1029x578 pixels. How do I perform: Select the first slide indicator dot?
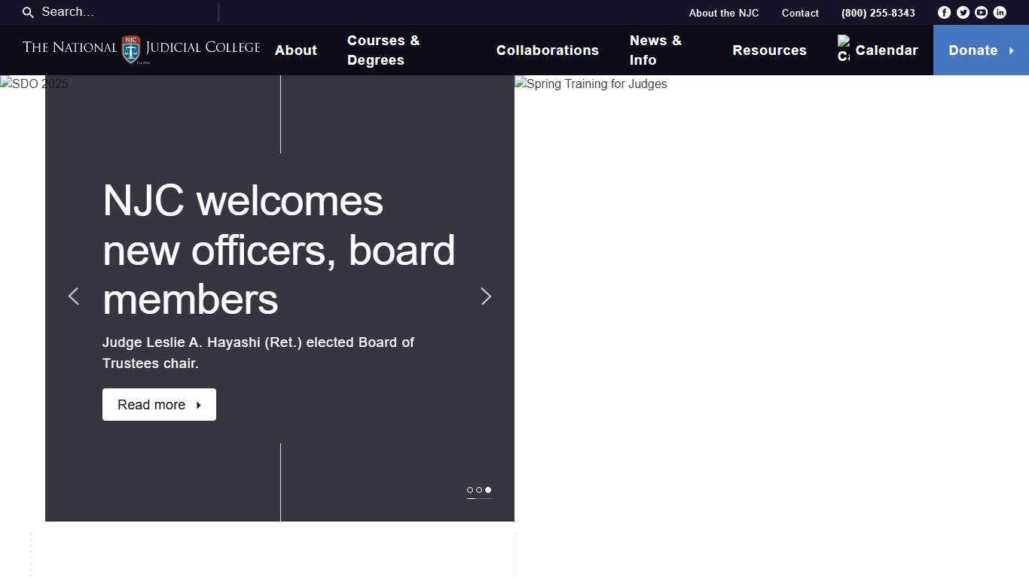click(x=470, y=490)
